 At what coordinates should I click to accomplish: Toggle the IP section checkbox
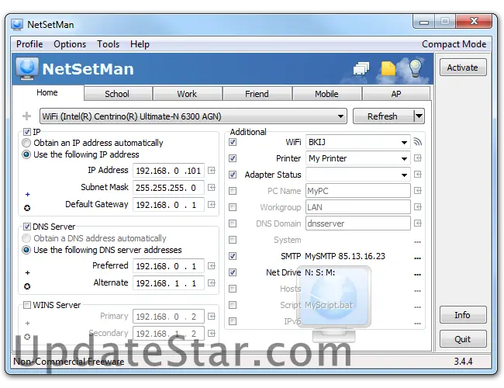point(27,132)
